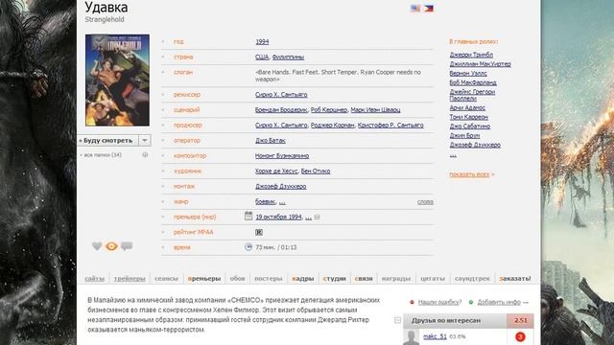Click the red circle badge number 3
The width and height of the screenshot is (614, 345).
click(520, 336)
